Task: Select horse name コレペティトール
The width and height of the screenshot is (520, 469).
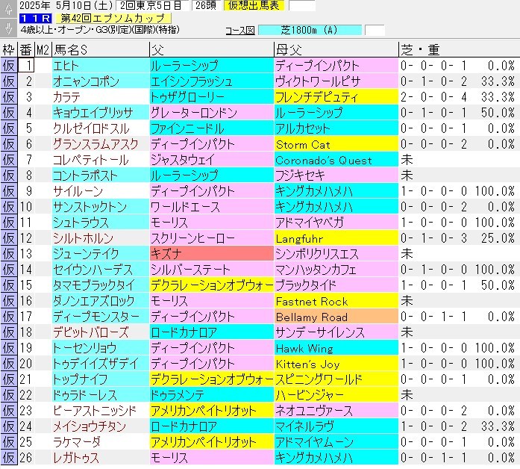Action: pyautogui.click(x=101, y=160)
